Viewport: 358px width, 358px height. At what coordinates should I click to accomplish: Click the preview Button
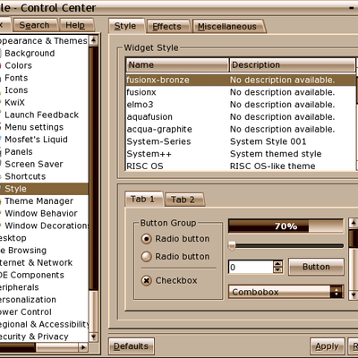click(316, 267)
